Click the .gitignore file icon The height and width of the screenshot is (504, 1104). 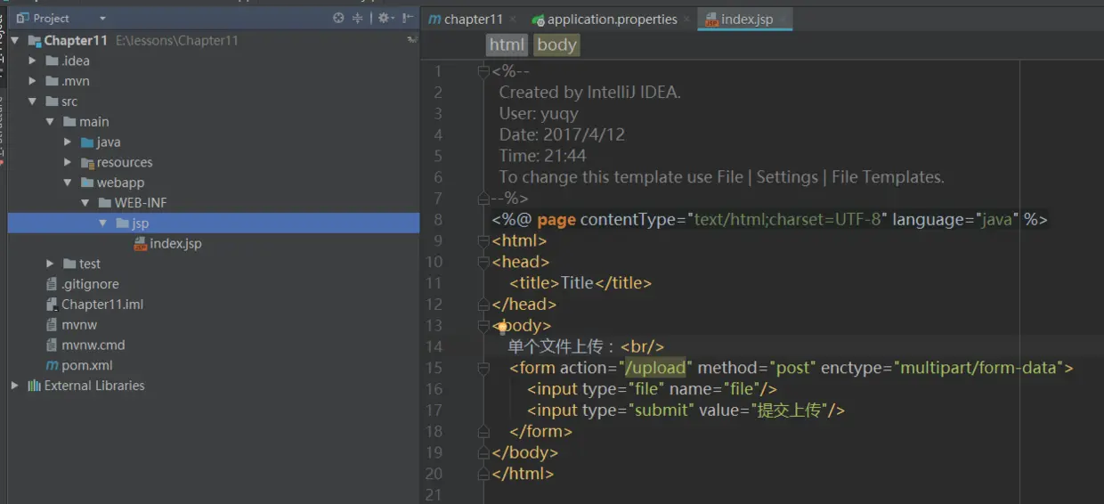coord(53,284)
